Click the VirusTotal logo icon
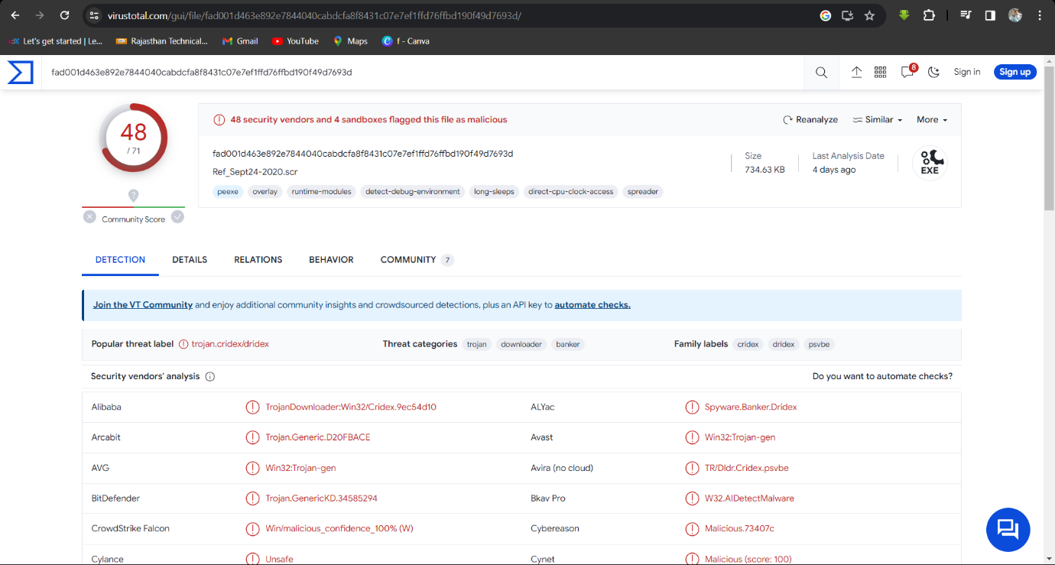1055x565 pixels. pyautogui.click(x=21, y=72)
